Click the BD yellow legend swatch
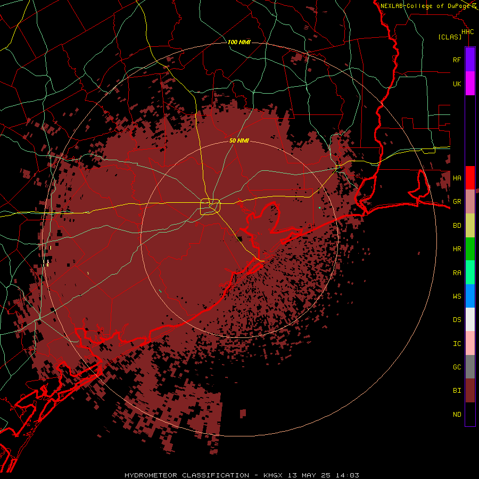 470,226
